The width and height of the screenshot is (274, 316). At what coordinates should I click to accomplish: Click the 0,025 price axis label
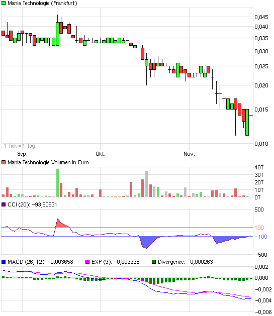[261, 66]
